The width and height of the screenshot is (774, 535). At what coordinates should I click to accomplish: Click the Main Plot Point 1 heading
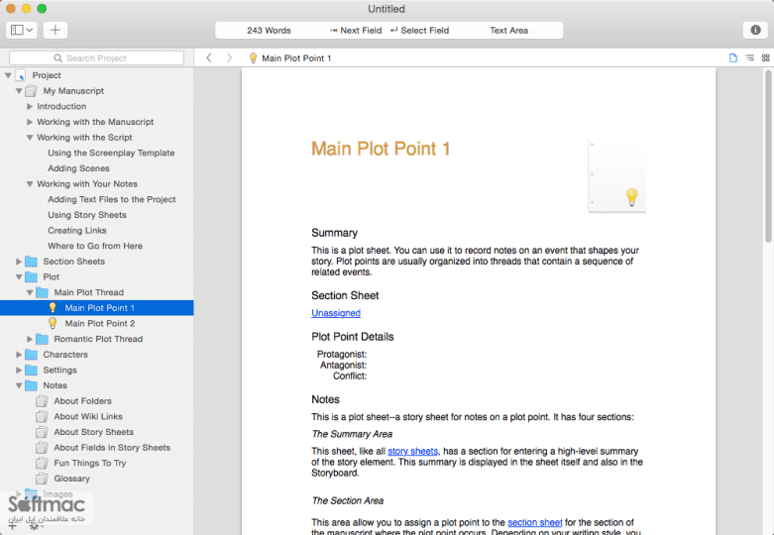tap(381, 149)
